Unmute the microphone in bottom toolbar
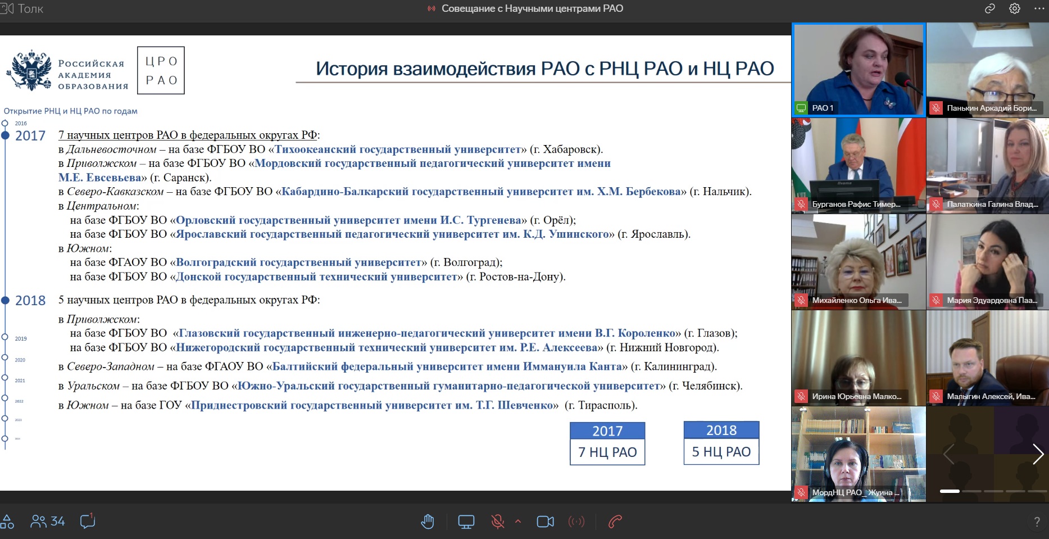 [x=497, y=522]
